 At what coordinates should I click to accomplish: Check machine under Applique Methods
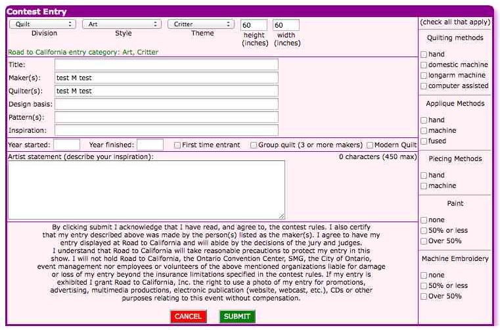424,131
